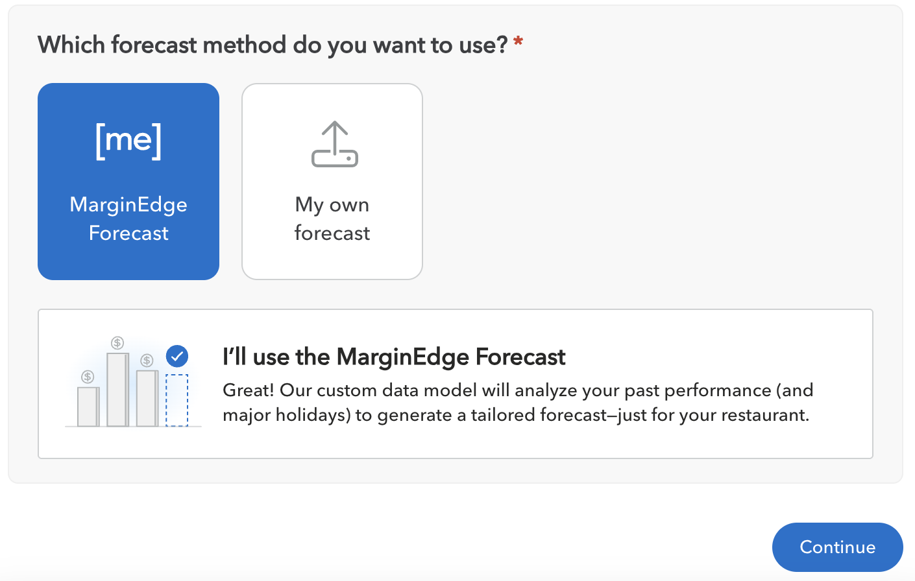Click the red required asterisk
The width and height of the screenshot is (915, 581).
[518, 41]
